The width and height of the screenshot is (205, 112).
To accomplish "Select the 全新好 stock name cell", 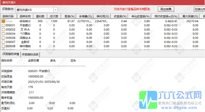I will coord(25,42).
